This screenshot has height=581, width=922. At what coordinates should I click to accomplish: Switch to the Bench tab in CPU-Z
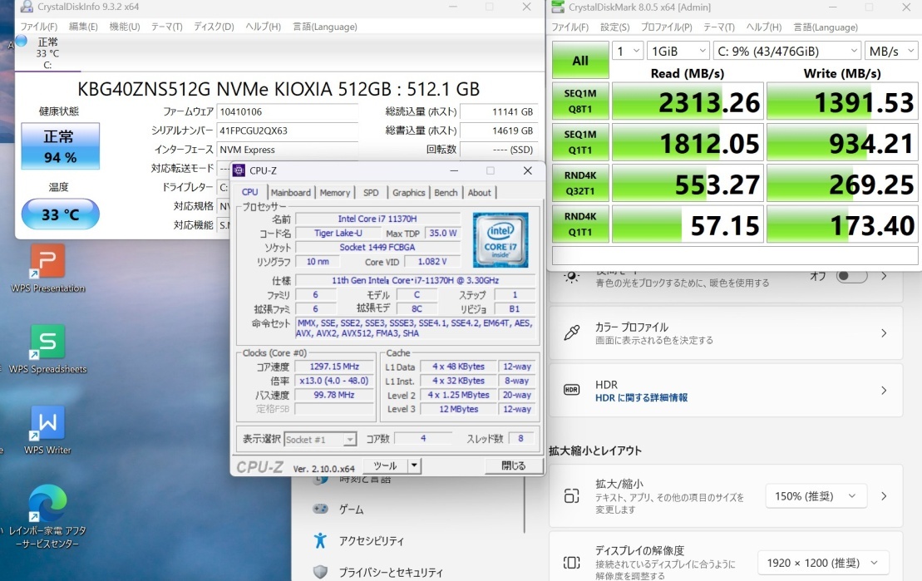click(x=446, y=192)
